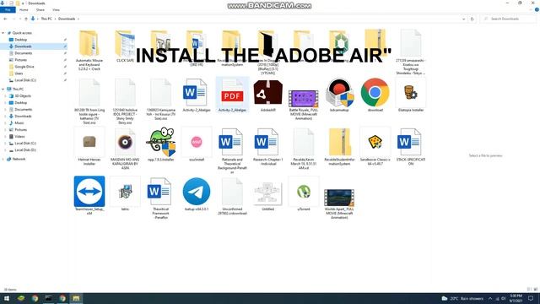Open the address bar history dropdown
This screenshot has height=304, width=540.
(x=463, y=19)
